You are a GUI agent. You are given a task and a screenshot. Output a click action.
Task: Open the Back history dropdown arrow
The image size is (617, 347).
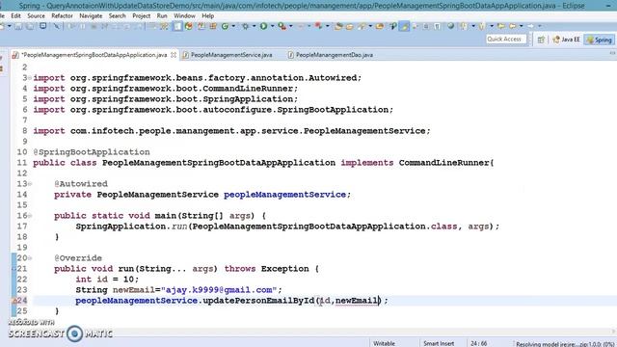click(522, 26)
